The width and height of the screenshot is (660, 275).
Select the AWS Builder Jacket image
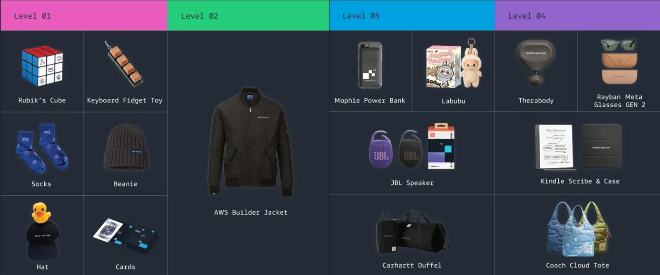coord(250,142)
